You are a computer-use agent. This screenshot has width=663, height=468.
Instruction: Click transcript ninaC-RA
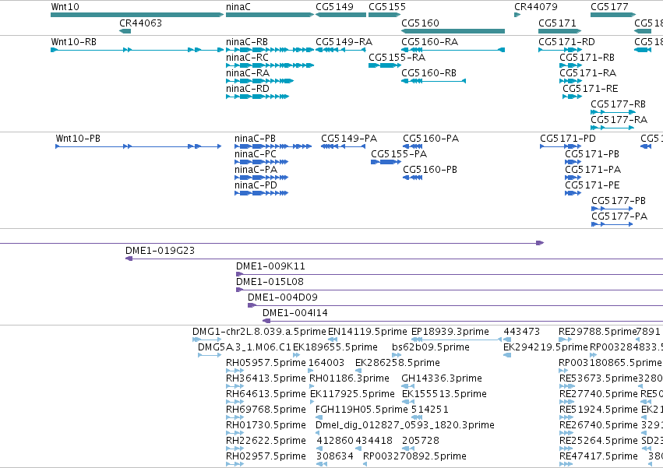(259, 81)
